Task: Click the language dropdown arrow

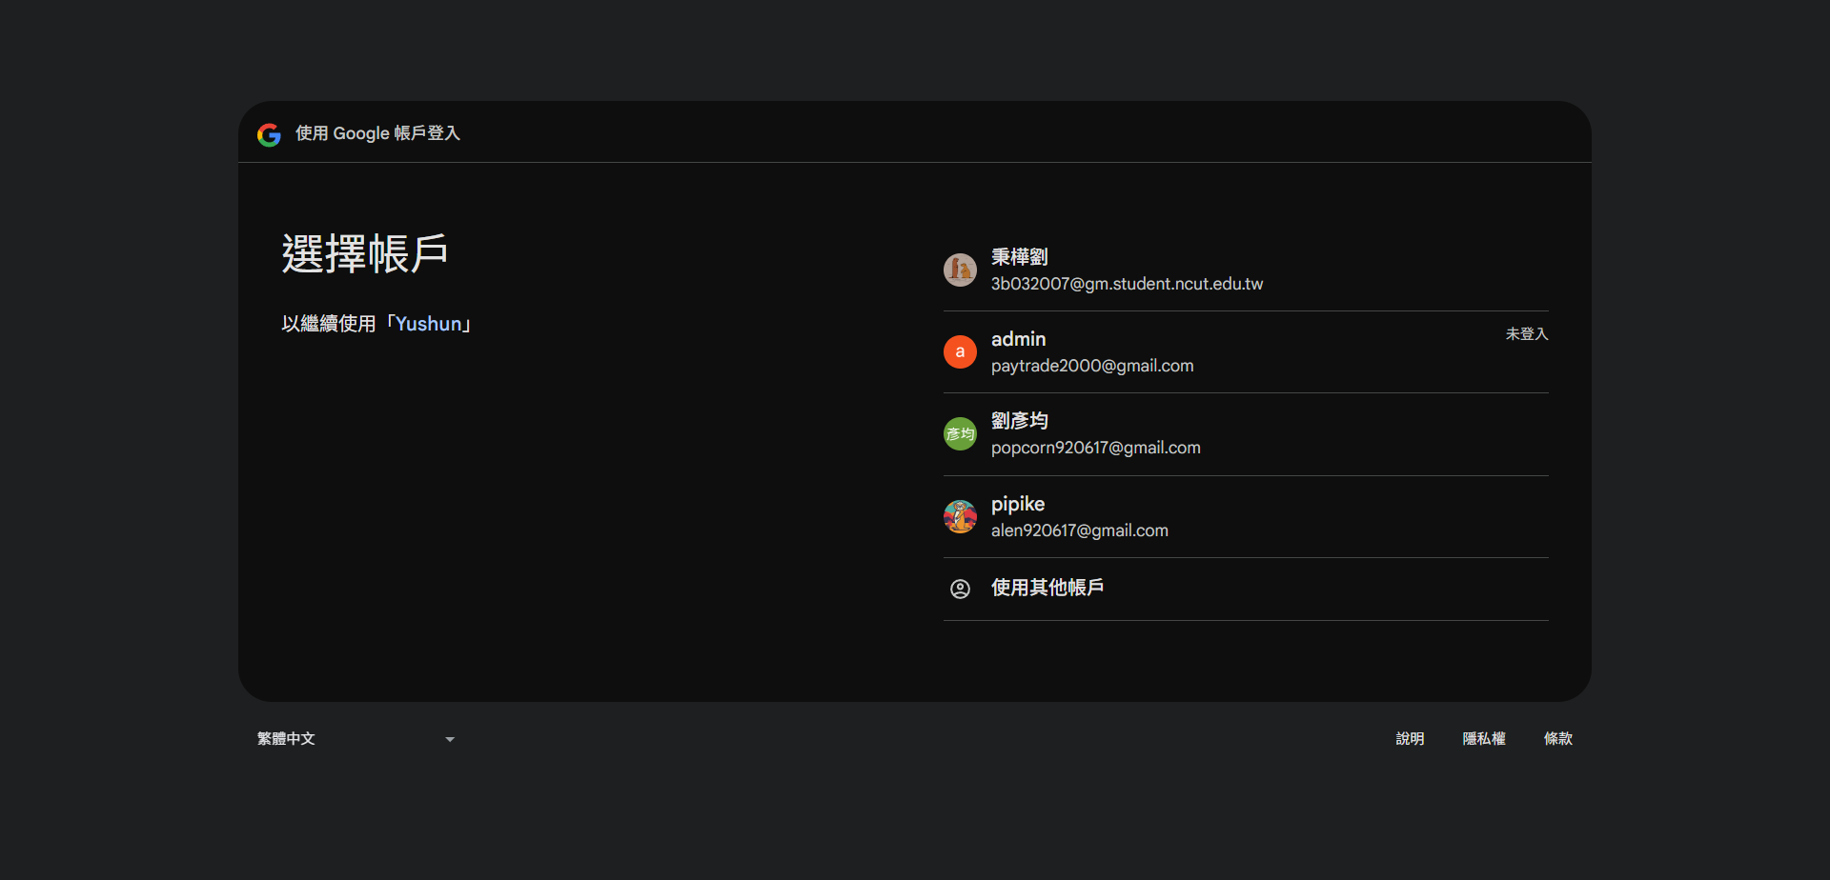Action: coord(450,739)
